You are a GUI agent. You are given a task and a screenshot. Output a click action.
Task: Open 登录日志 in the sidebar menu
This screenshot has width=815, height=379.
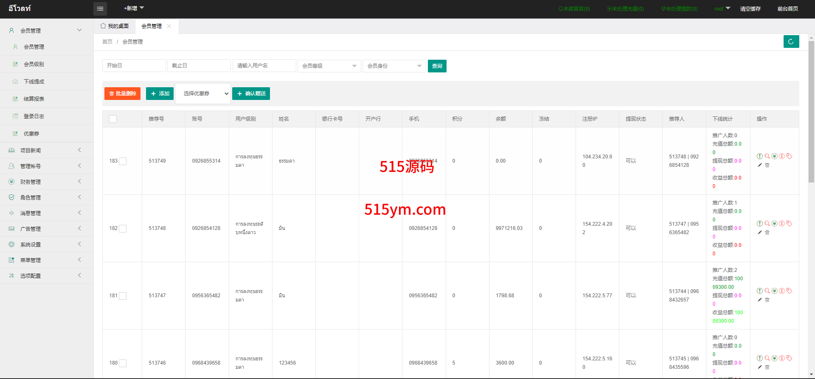pyautogui.click(x=34, y=116)
